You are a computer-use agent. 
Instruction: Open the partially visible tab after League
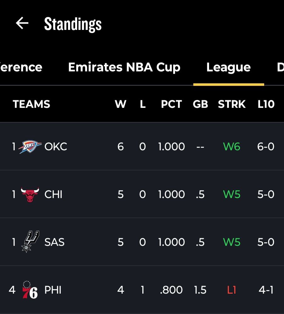click(x=281, y=67)
